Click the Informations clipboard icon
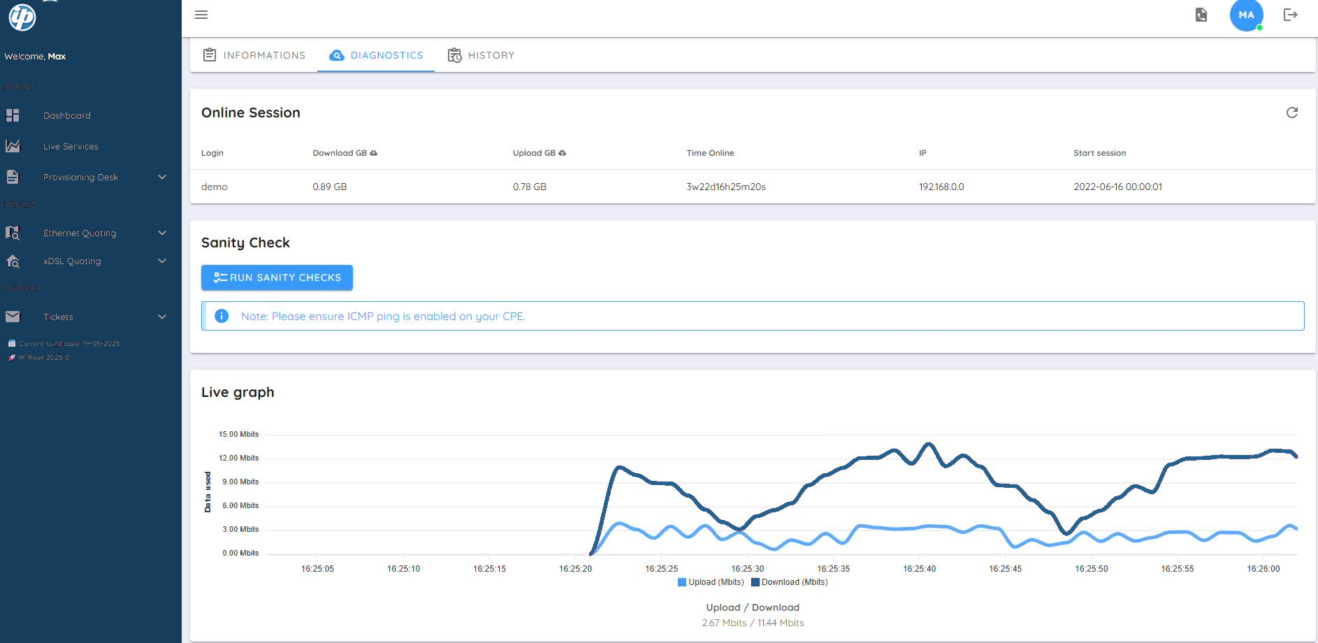Screen dimensions: 1318x643 [209, 55]
